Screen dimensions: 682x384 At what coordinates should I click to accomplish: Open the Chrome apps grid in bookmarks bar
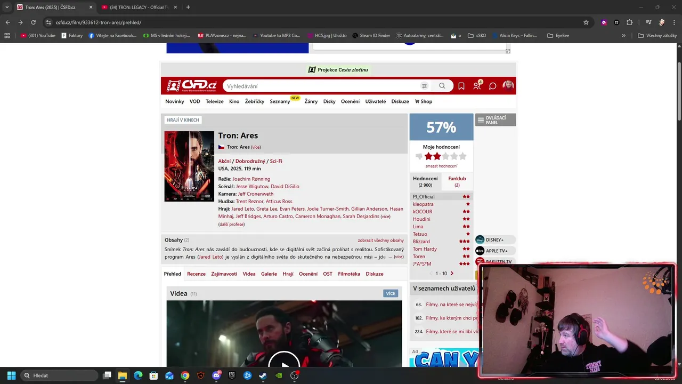(7, 36)
